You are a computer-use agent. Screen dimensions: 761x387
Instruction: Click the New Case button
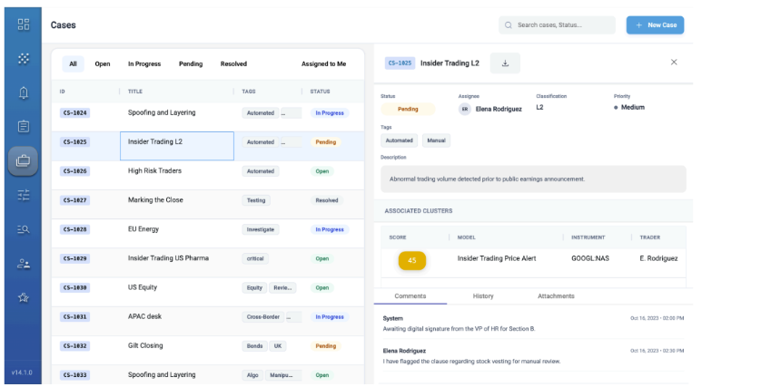point(655,25)
